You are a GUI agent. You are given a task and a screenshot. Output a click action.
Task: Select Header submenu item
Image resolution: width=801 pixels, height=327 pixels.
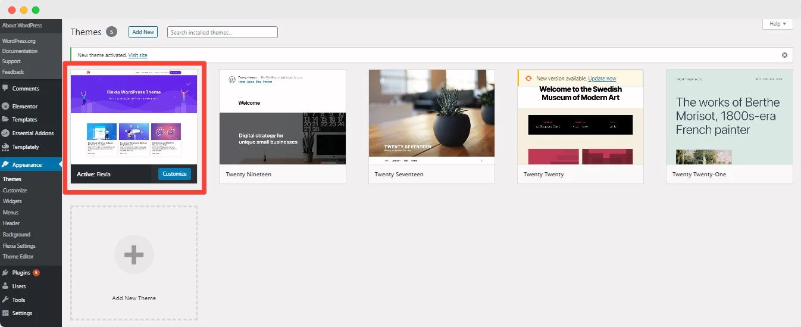point(11,223)
